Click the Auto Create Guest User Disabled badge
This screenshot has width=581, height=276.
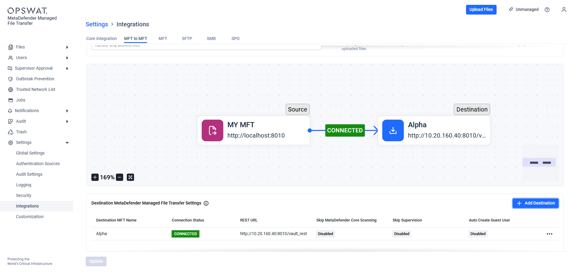tap(478, 234)
